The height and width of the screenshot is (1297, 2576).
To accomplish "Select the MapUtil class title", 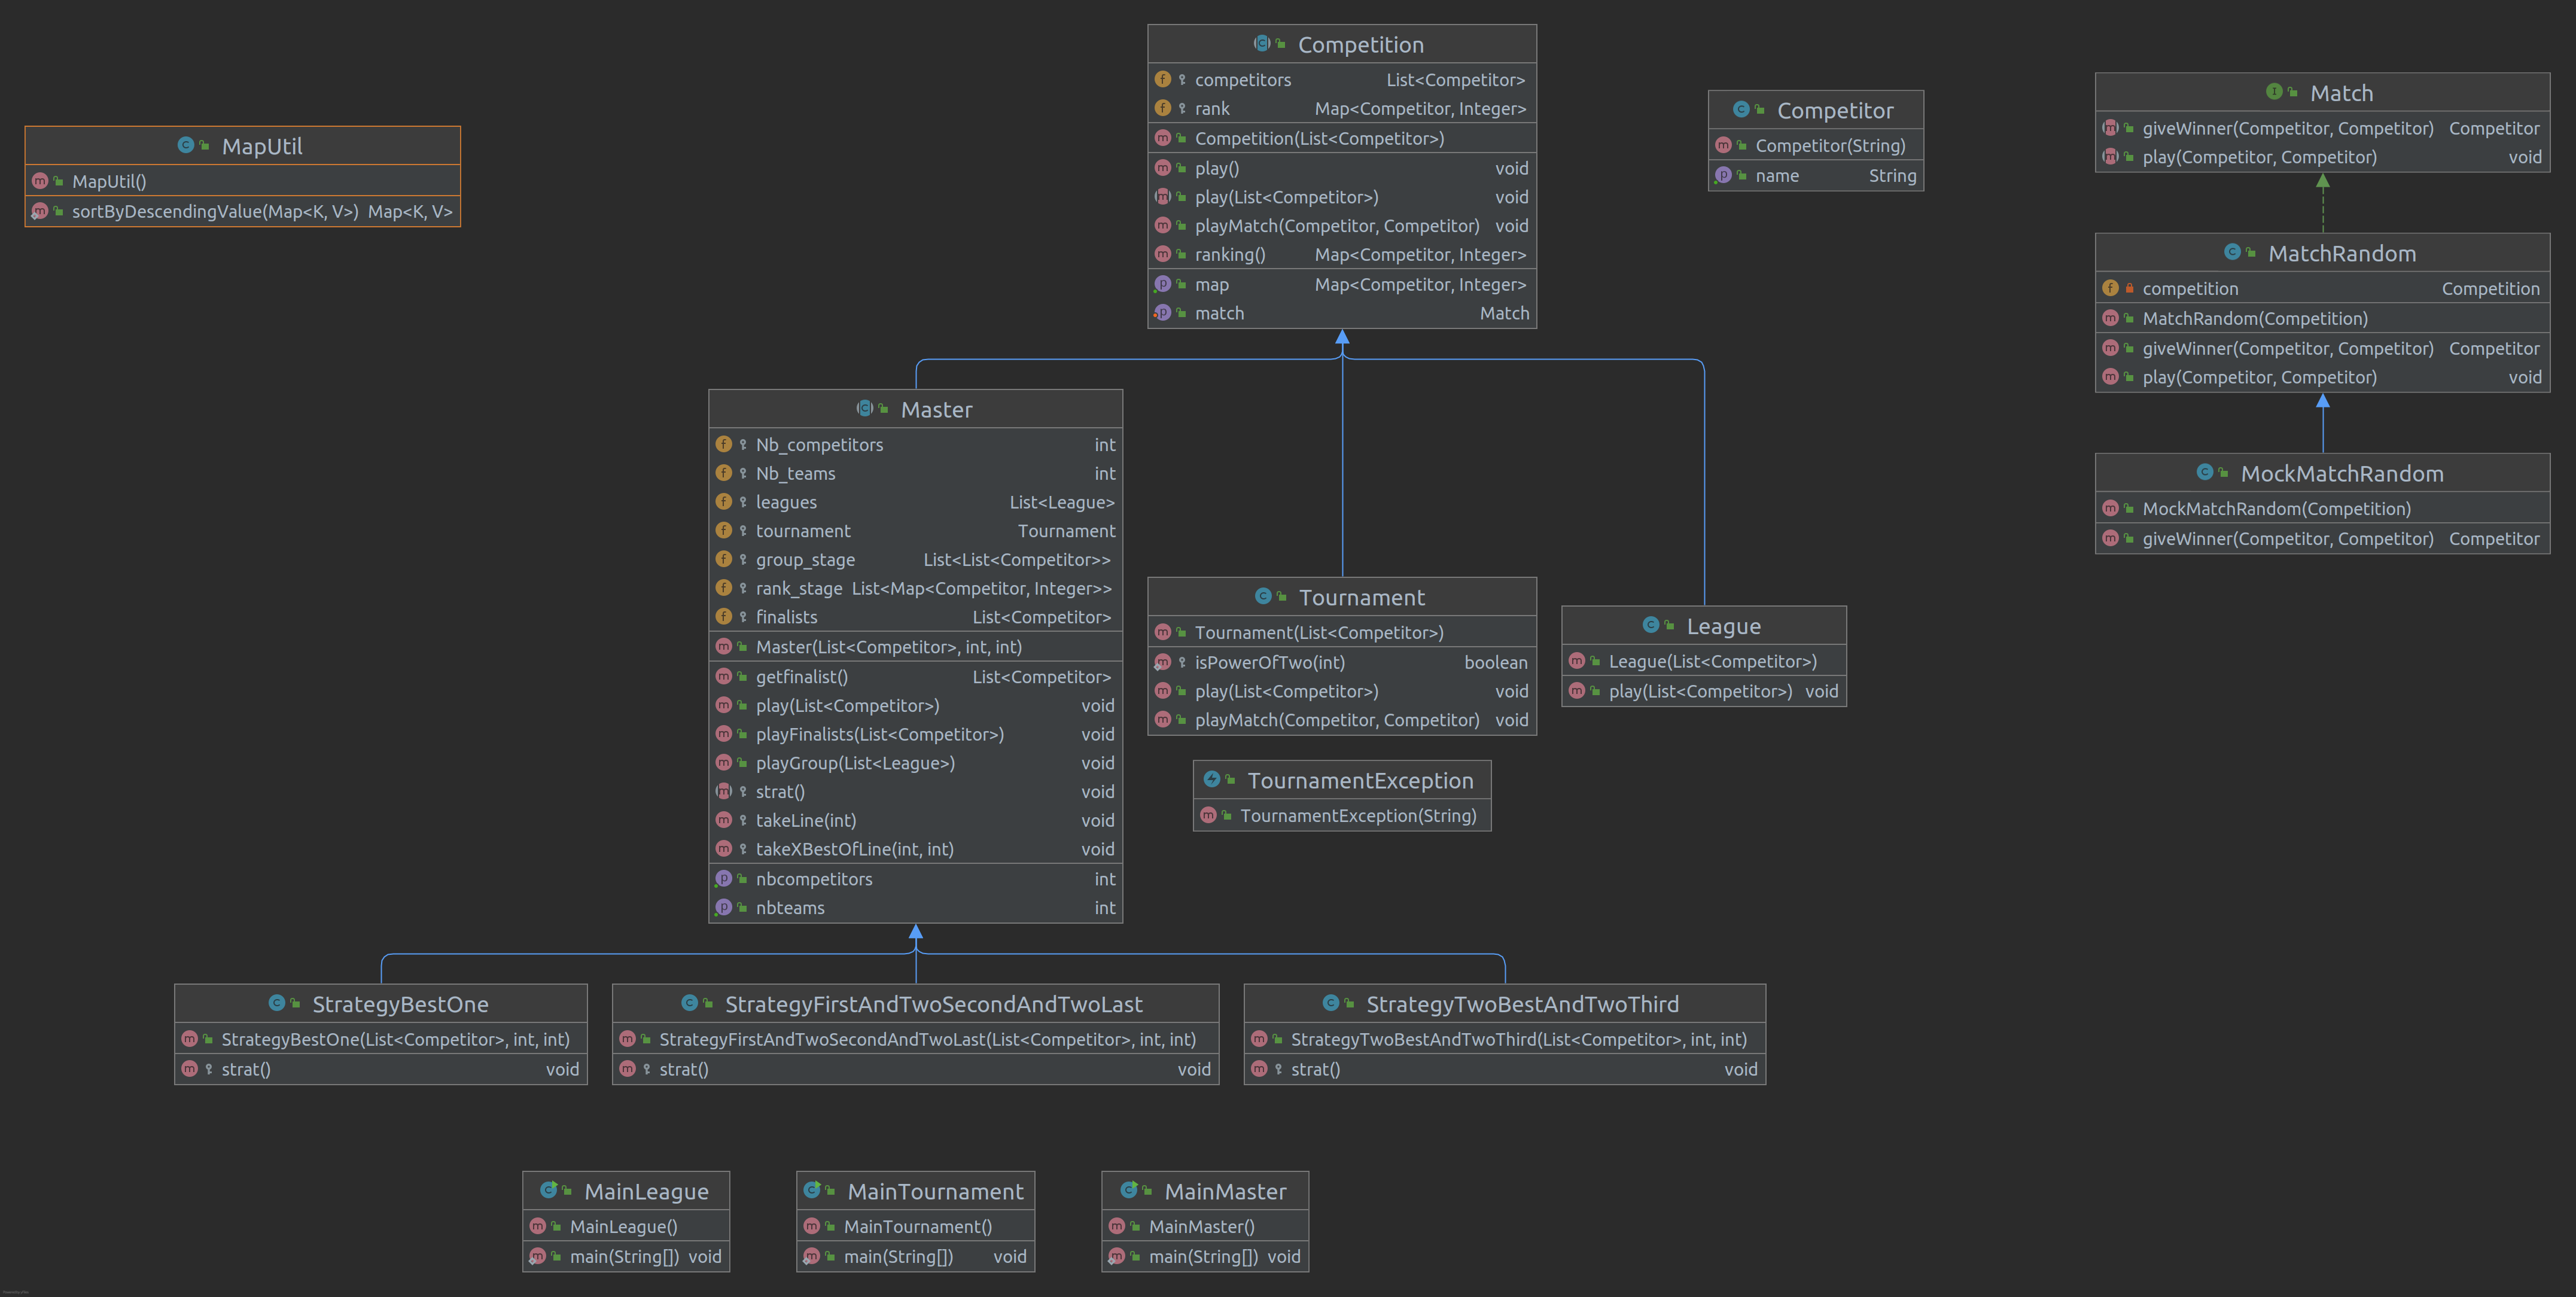I will coord(262,146).
